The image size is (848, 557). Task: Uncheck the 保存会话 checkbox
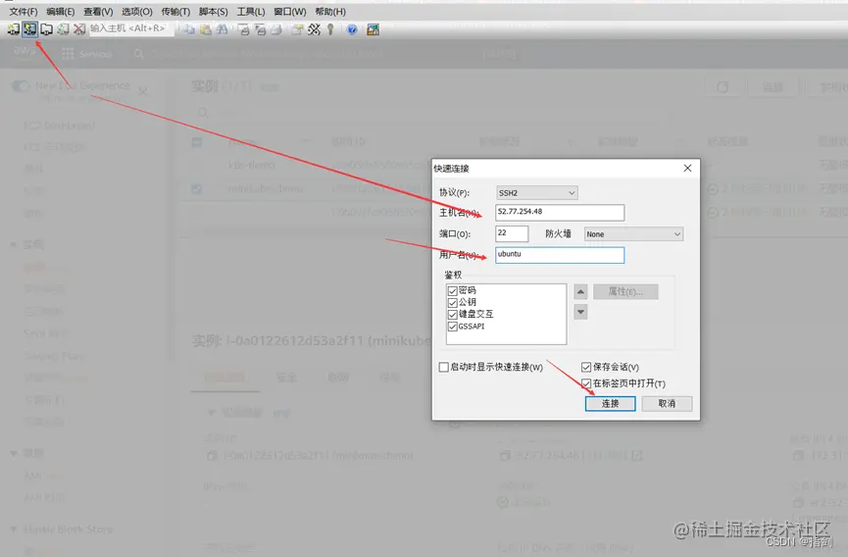586,367
